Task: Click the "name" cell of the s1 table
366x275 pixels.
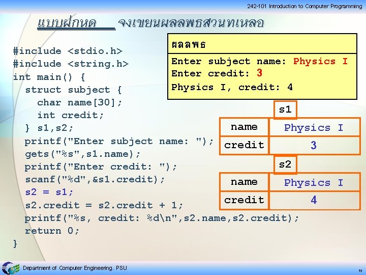Action: (244, 127)
